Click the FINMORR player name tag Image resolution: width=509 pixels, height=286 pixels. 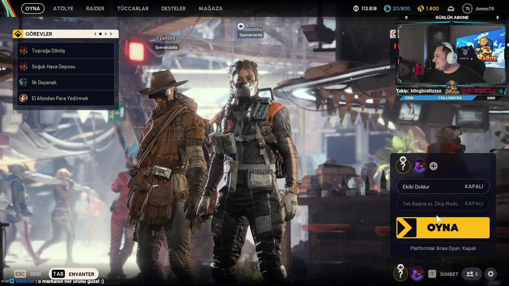[166, 39]
